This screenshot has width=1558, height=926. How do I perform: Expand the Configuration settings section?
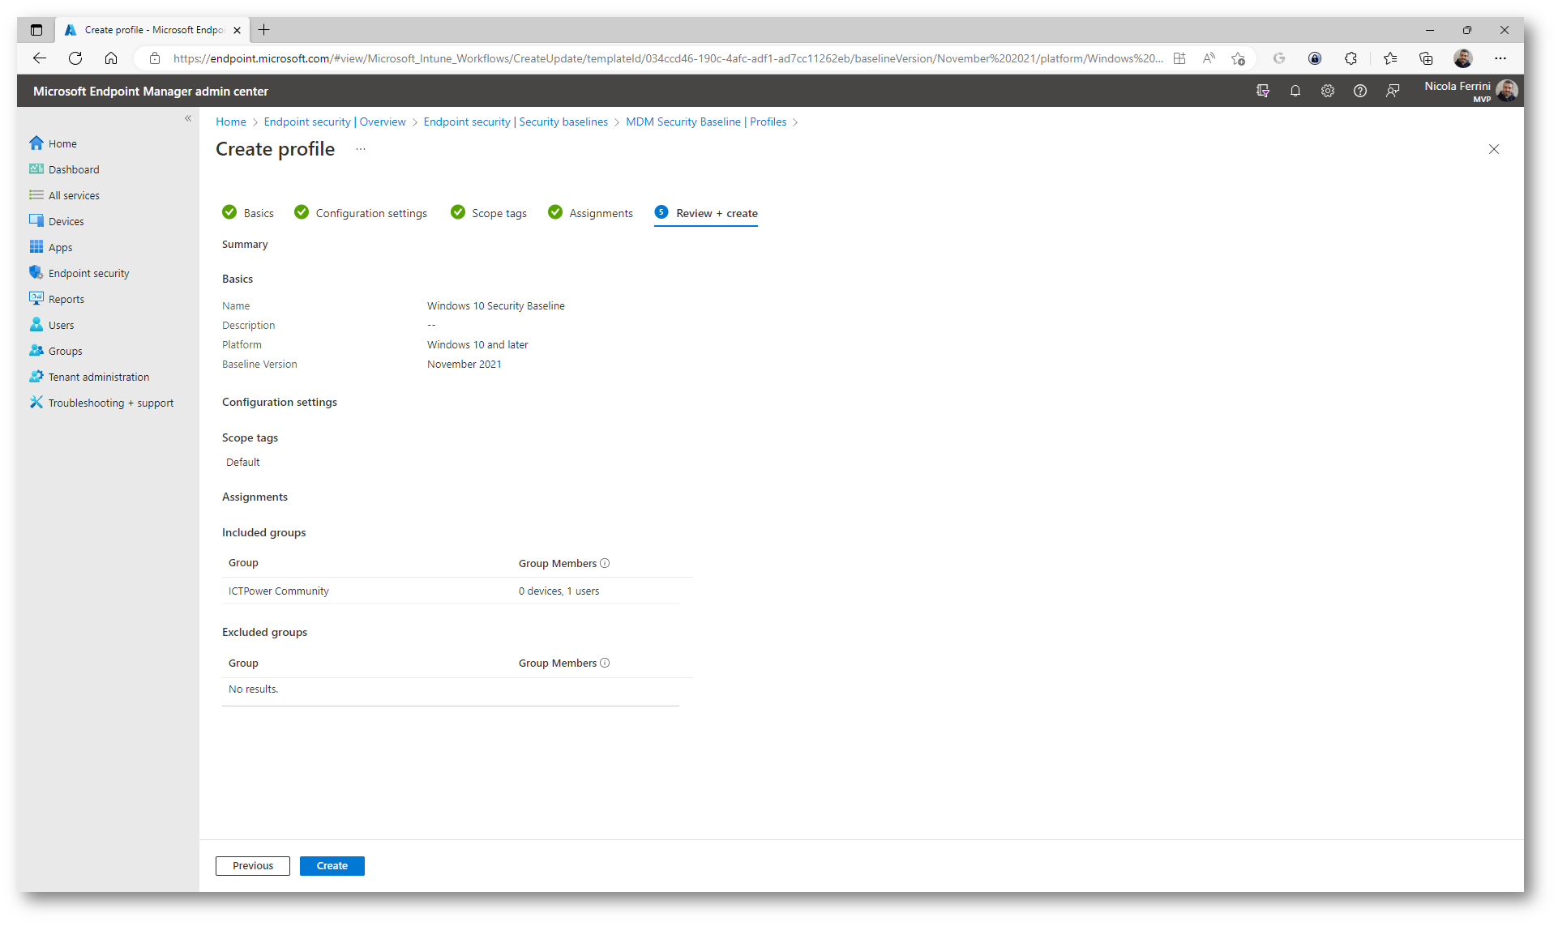point(280,402)
